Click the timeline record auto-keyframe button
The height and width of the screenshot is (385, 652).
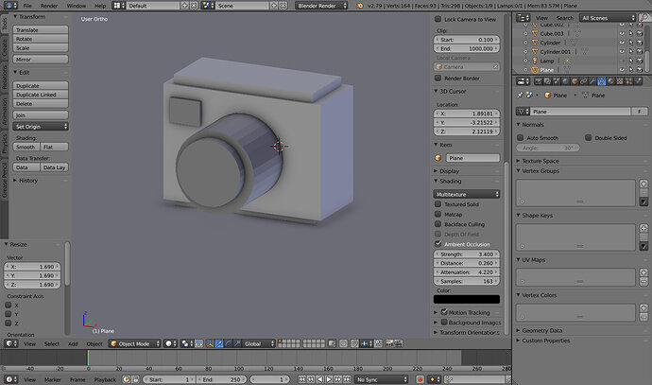tap(420, 379)
